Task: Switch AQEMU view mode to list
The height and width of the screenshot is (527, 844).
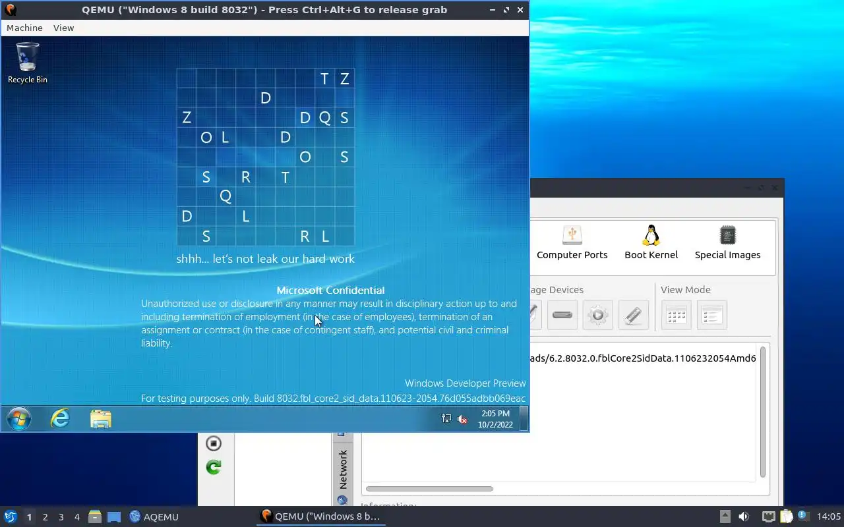Action: (712, 315)
